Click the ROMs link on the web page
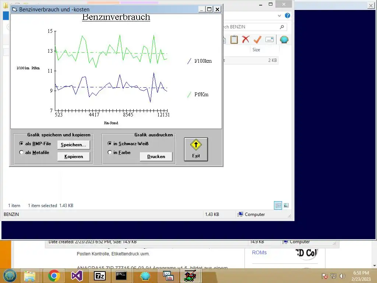Viewport: 377px width, 283px height. pos(259,252)
